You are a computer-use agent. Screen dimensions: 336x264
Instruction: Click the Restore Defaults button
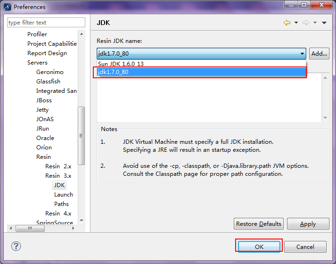click(x=259, y=224)
